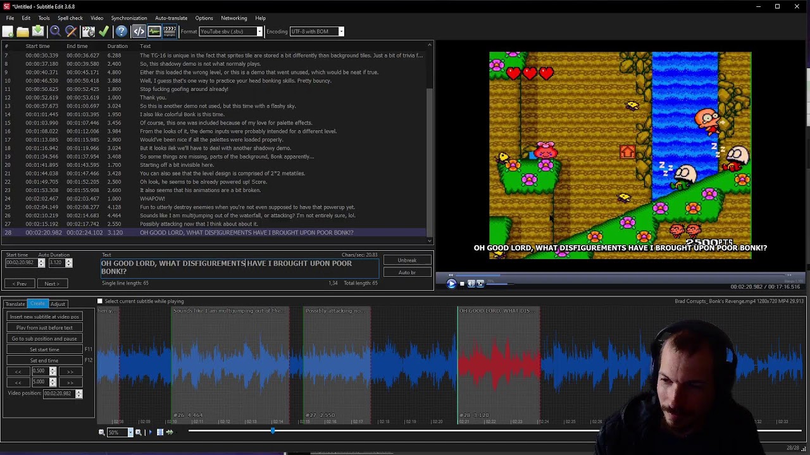Open the Auto-translate menu
Viewport: 810px width, 455px height.
pyautogui.click(x=171, y=18)
